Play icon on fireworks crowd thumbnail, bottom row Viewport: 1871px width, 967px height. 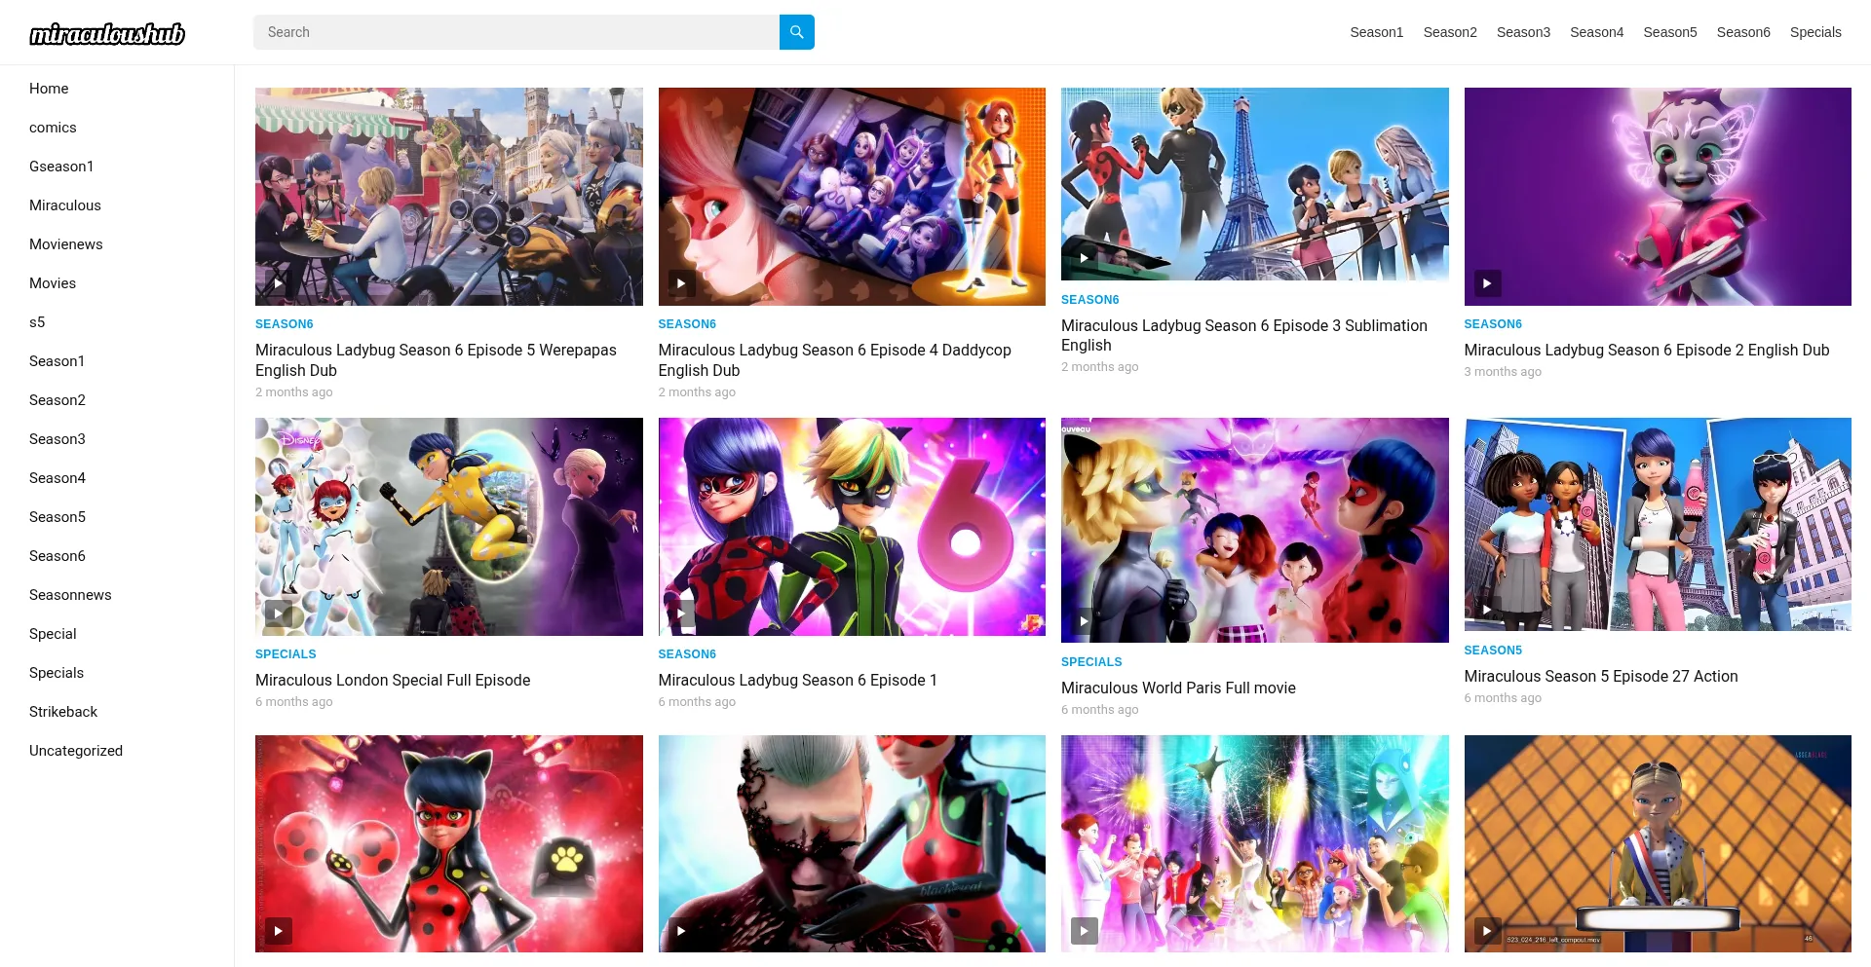tap(1085, 931)
